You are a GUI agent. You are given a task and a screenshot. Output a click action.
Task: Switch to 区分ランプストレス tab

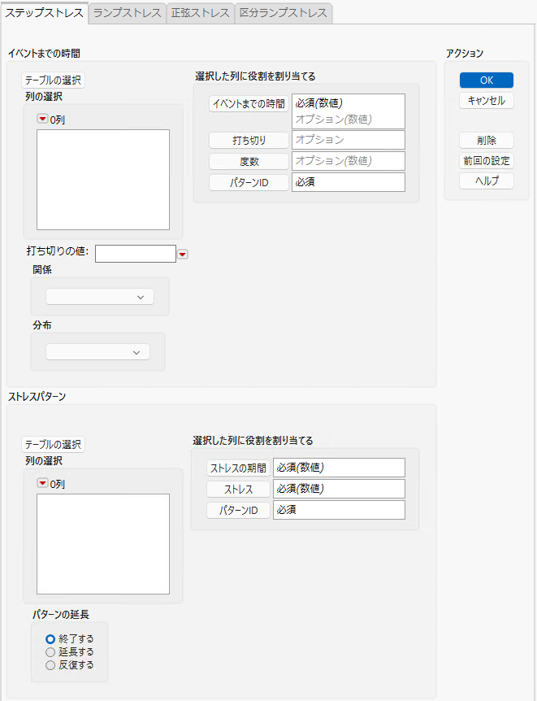point(284,13)
